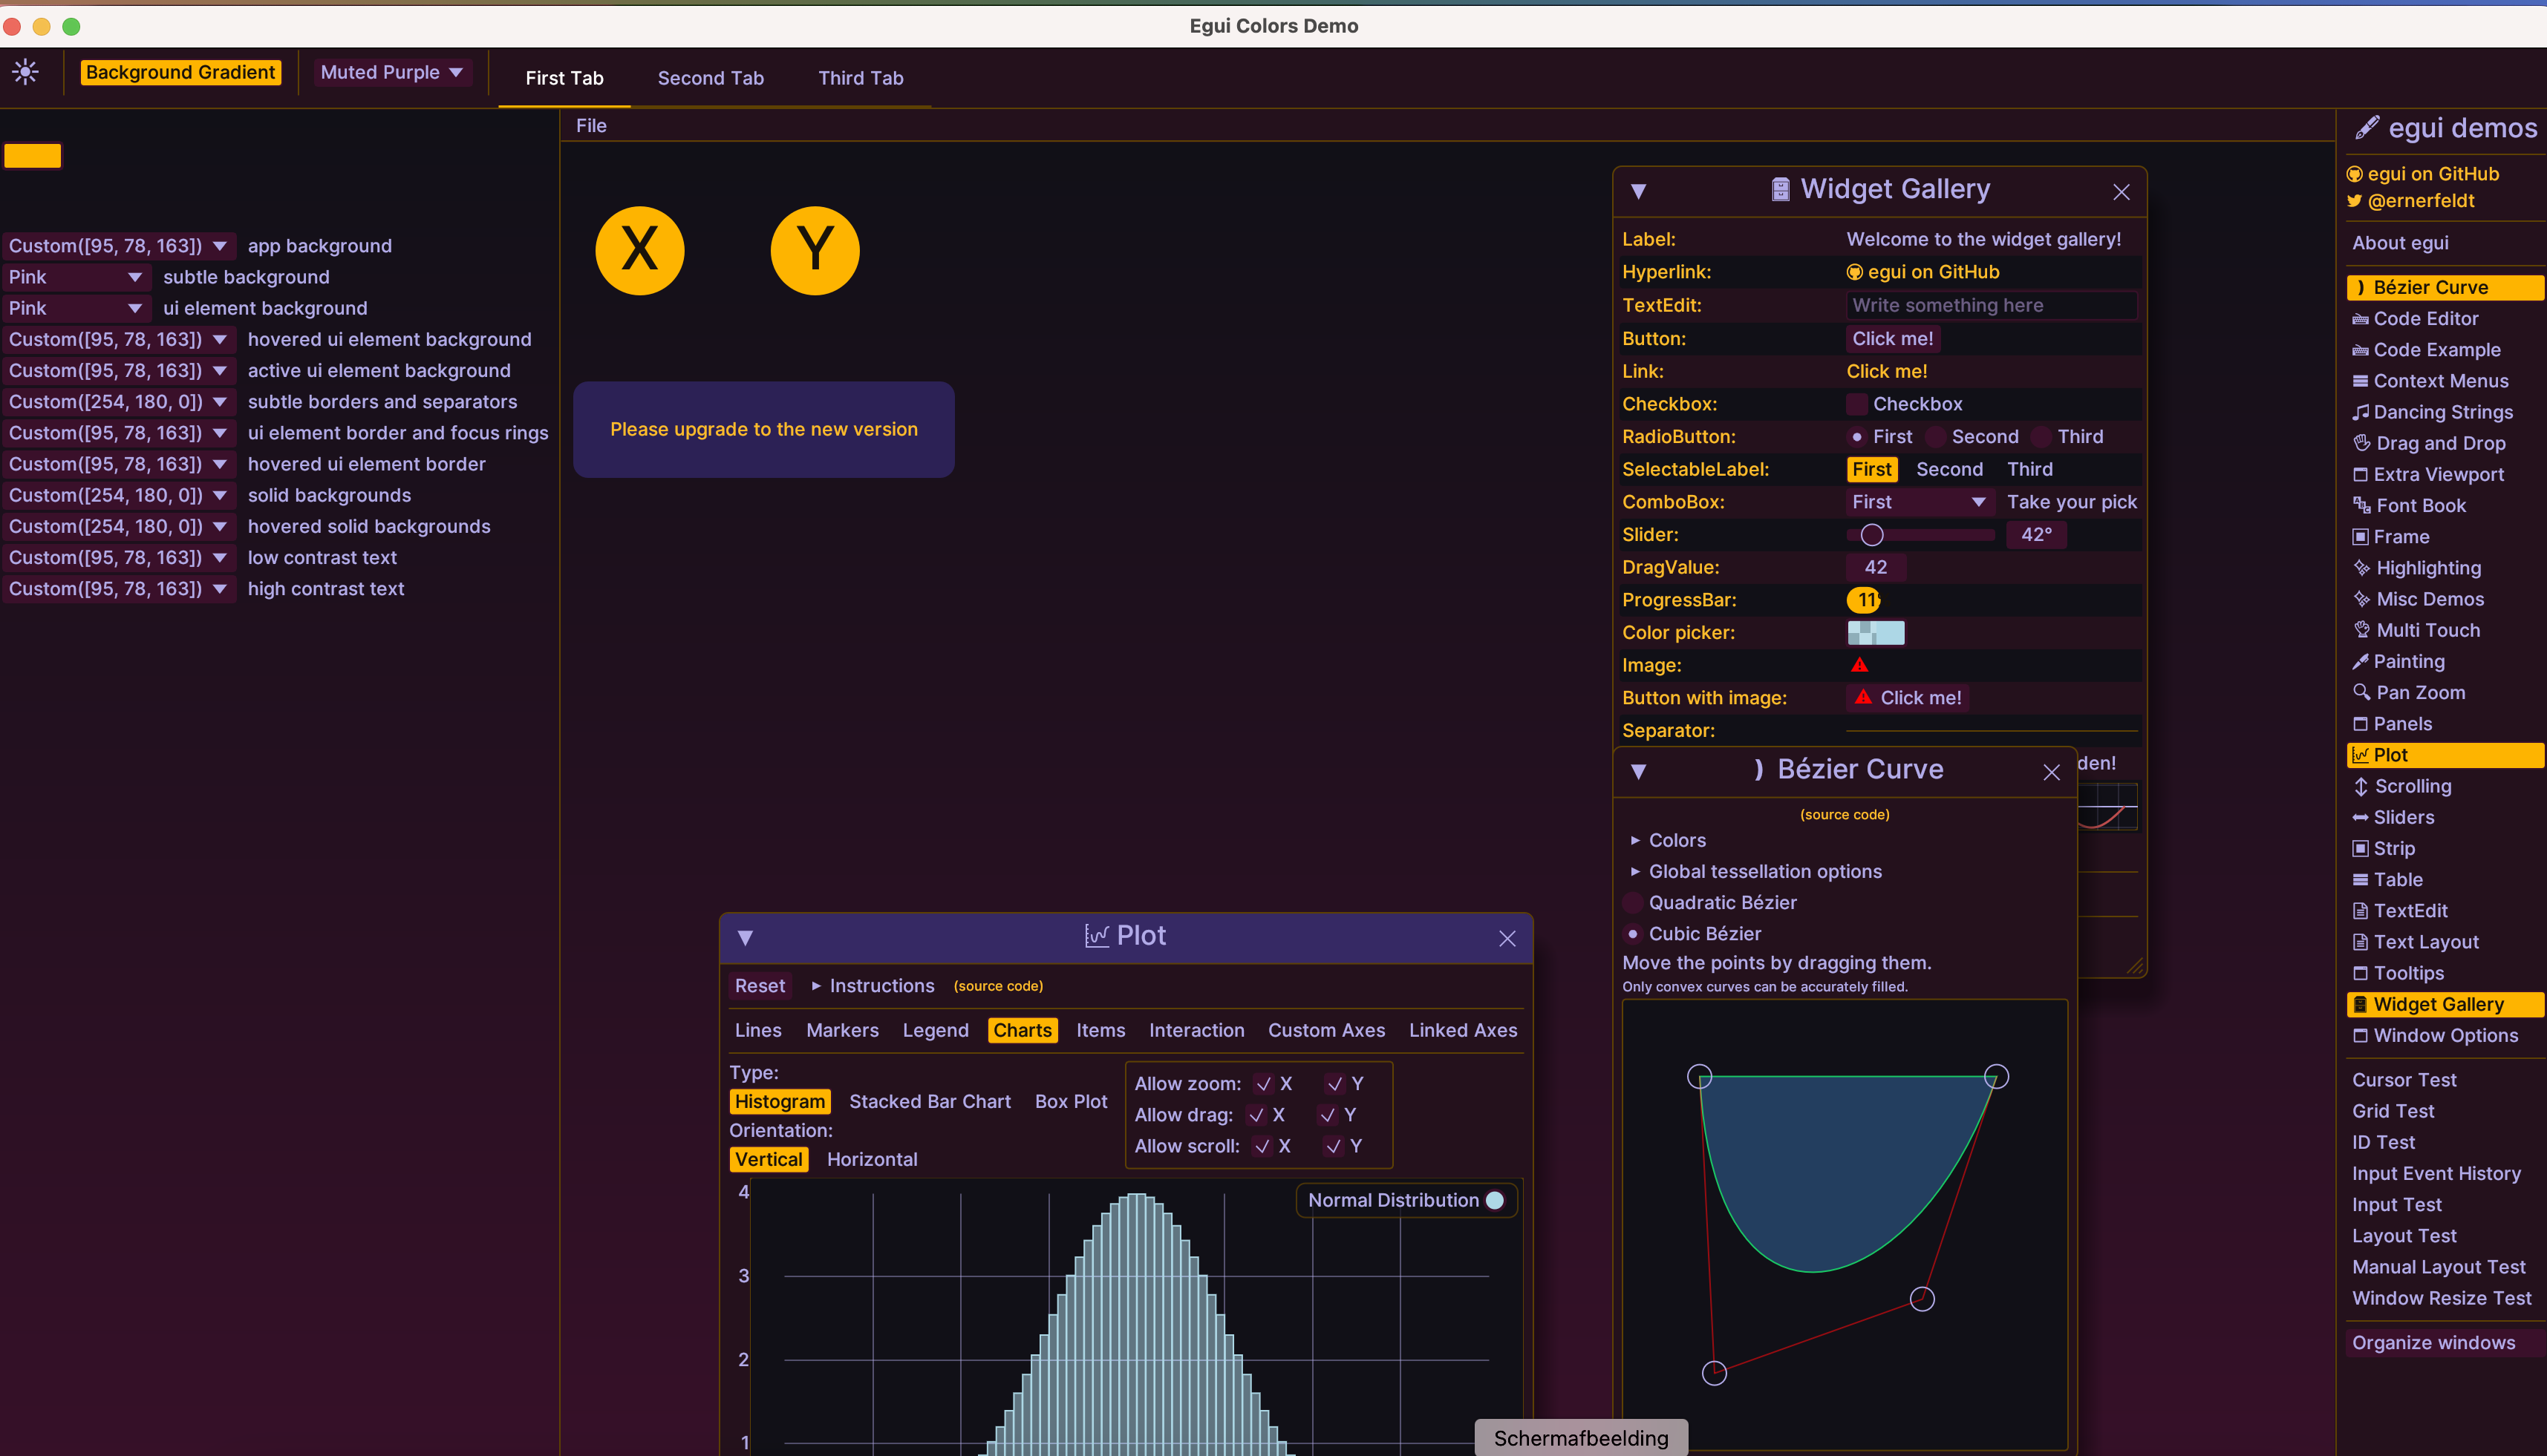The height and width of the screenshot is (1456, 2547).
Task: Open the app background color dropdown
Action: [118, 246]
